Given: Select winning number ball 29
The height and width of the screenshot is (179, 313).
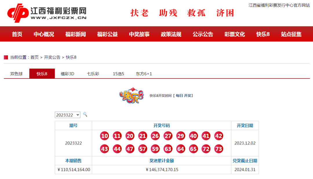Looking at the screenshot, I should 181,136.
